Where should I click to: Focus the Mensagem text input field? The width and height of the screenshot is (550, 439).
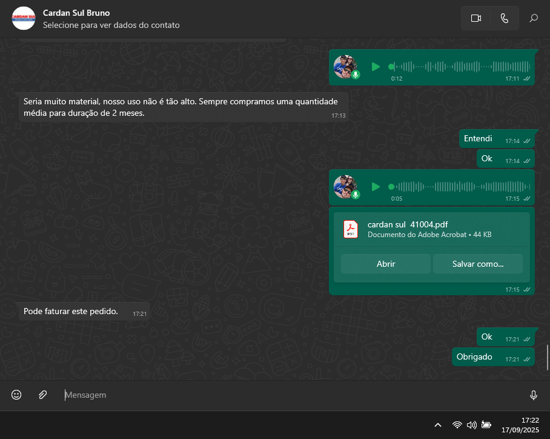click(291, 395)
